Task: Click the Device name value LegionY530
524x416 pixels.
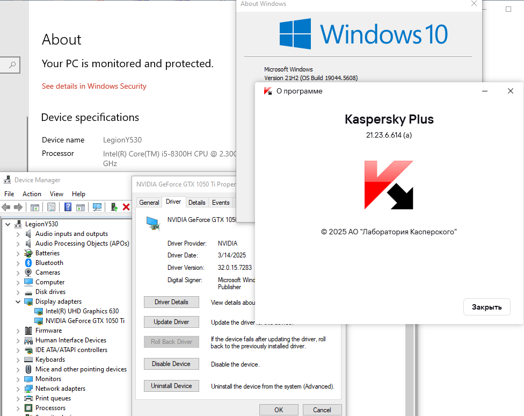Action: tap(122, 140)
